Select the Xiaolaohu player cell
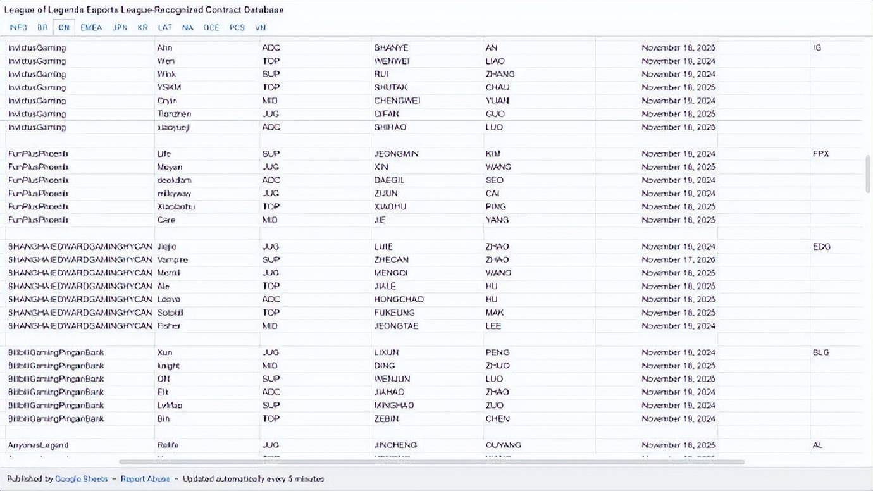 (x=207, y=207)
